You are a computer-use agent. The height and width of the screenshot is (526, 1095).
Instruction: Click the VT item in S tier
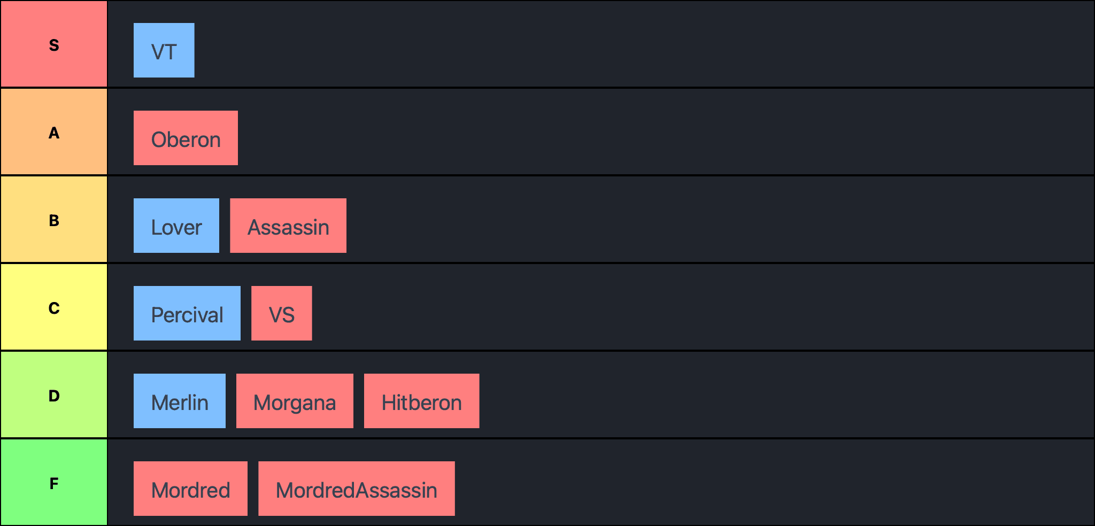click(164, 50)
